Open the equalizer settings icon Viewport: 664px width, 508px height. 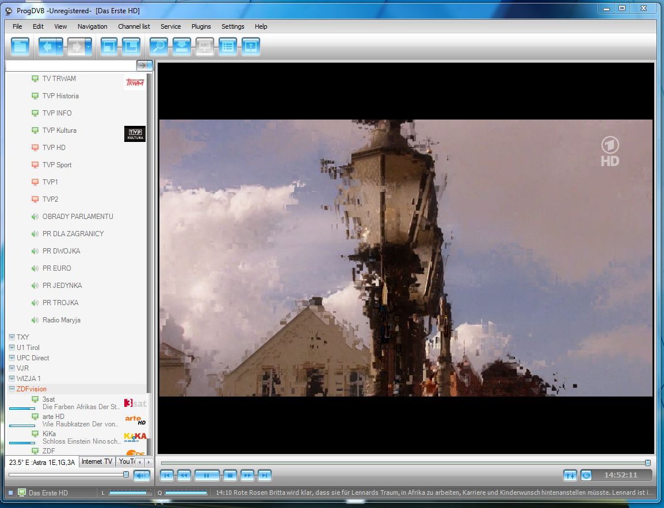pos(570,475)
